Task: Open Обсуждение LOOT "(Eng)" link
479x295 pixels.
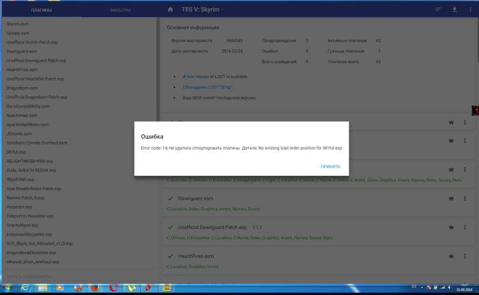Action: [207, 87]
